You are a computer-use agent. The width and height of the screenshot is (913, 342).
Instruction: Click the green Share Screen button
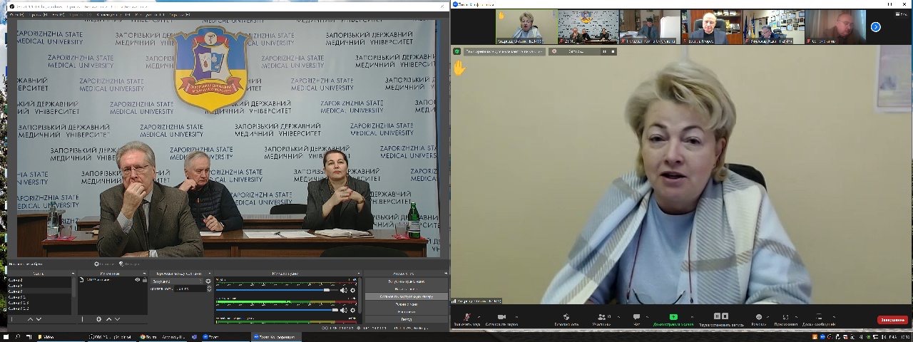[x=673, y=316]
